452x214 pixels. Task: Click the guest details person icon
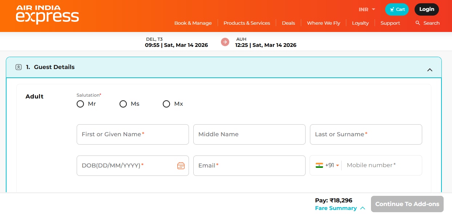(19, 67)
